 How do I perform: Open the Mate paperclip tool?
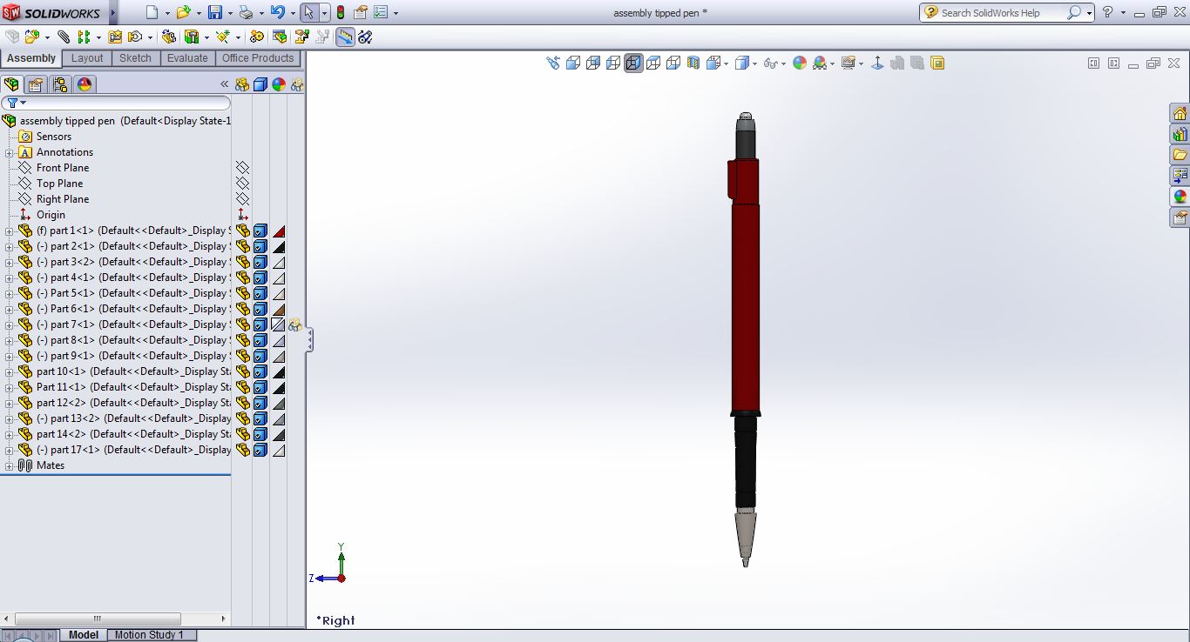(64, 37)
